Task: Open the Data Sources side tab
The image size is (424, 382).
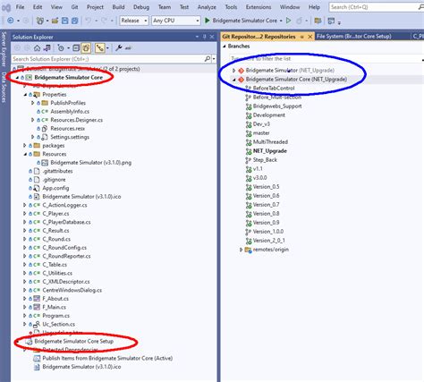Action: pos(4,88)
